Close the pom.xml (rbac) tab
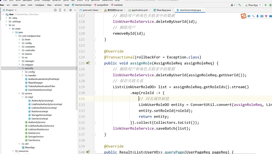 pyautogui.click(x=100, y=10)
